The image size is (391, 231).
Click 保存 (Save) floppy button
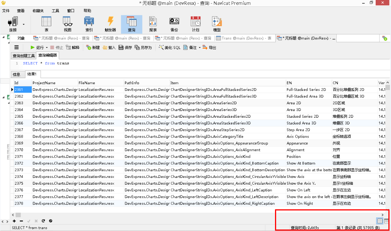[x=125, y=47]
